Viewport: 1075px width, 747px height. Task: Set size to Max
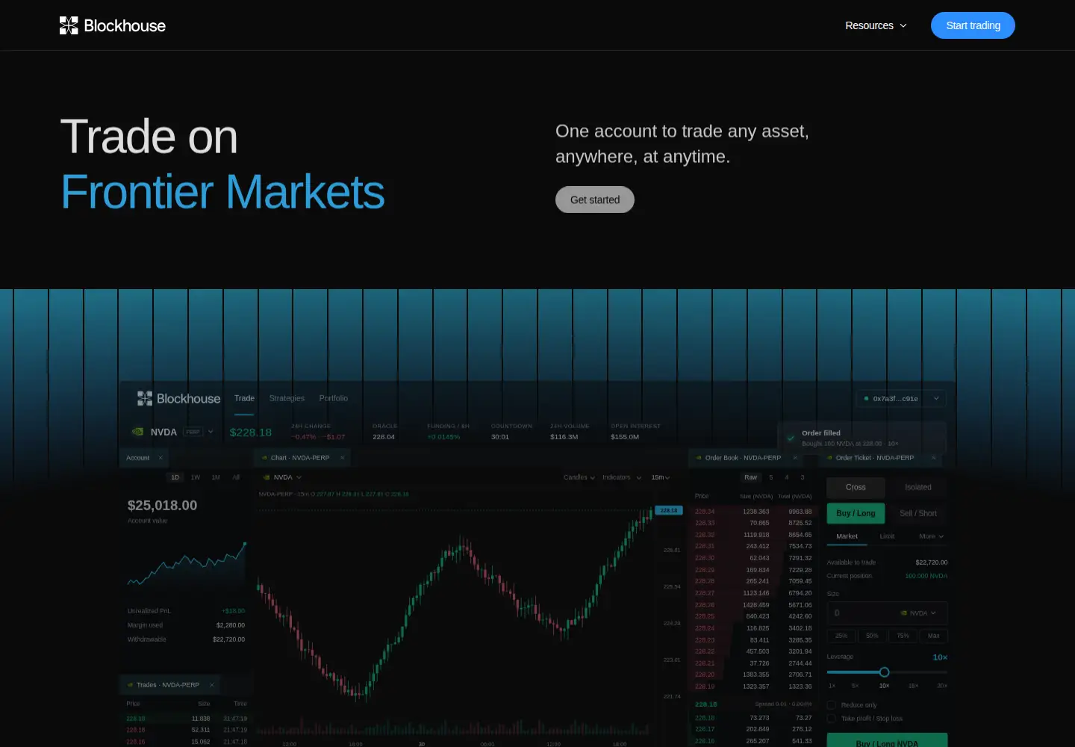click(933, 636)
